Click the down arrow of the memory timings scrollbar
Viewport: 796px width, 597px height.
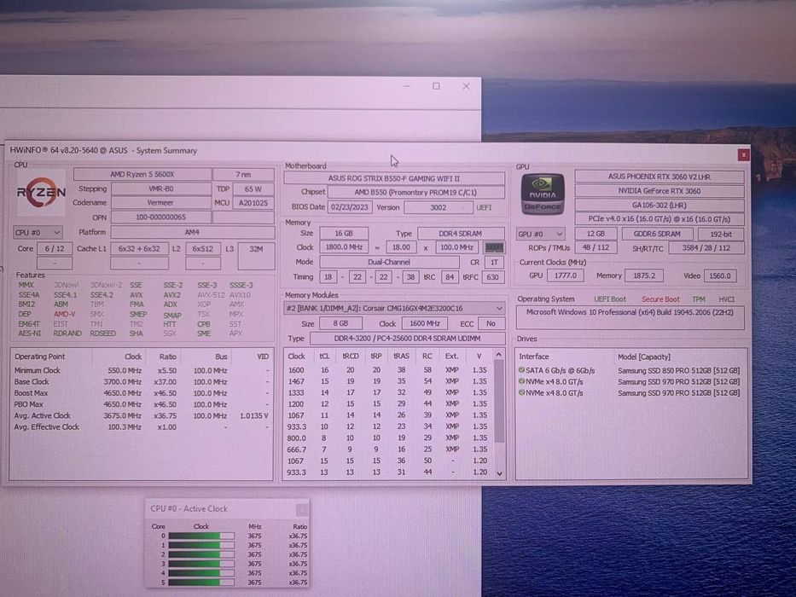click(x=500, y=473)
